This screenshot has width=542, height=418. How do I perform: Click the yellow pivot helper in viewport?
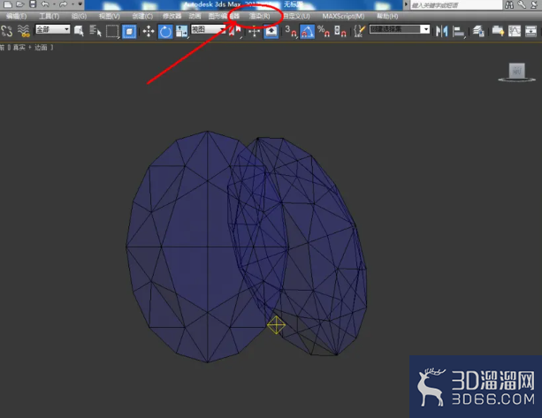coord(276,325)
